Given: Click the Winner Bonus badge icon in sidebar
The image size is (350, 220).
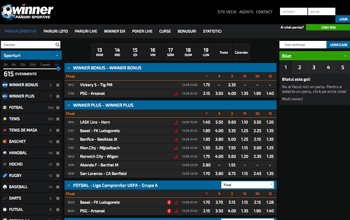Looking at the screenshot, I should pyautogui.click(x=5, y=85).
